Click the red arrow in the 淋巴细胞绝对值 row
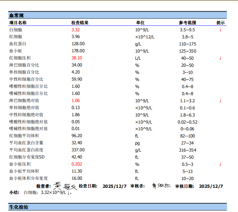Image resolution: width=238 pixels, height=212 pixels. point(220,101)
